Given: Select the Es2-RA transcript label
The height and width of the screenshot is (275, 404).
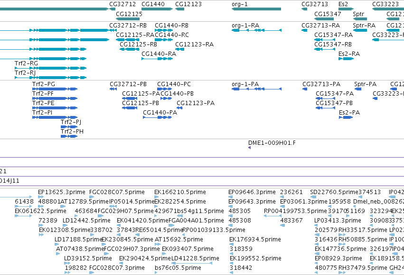Looking at the screenshot, I should (x=349, y=53).
